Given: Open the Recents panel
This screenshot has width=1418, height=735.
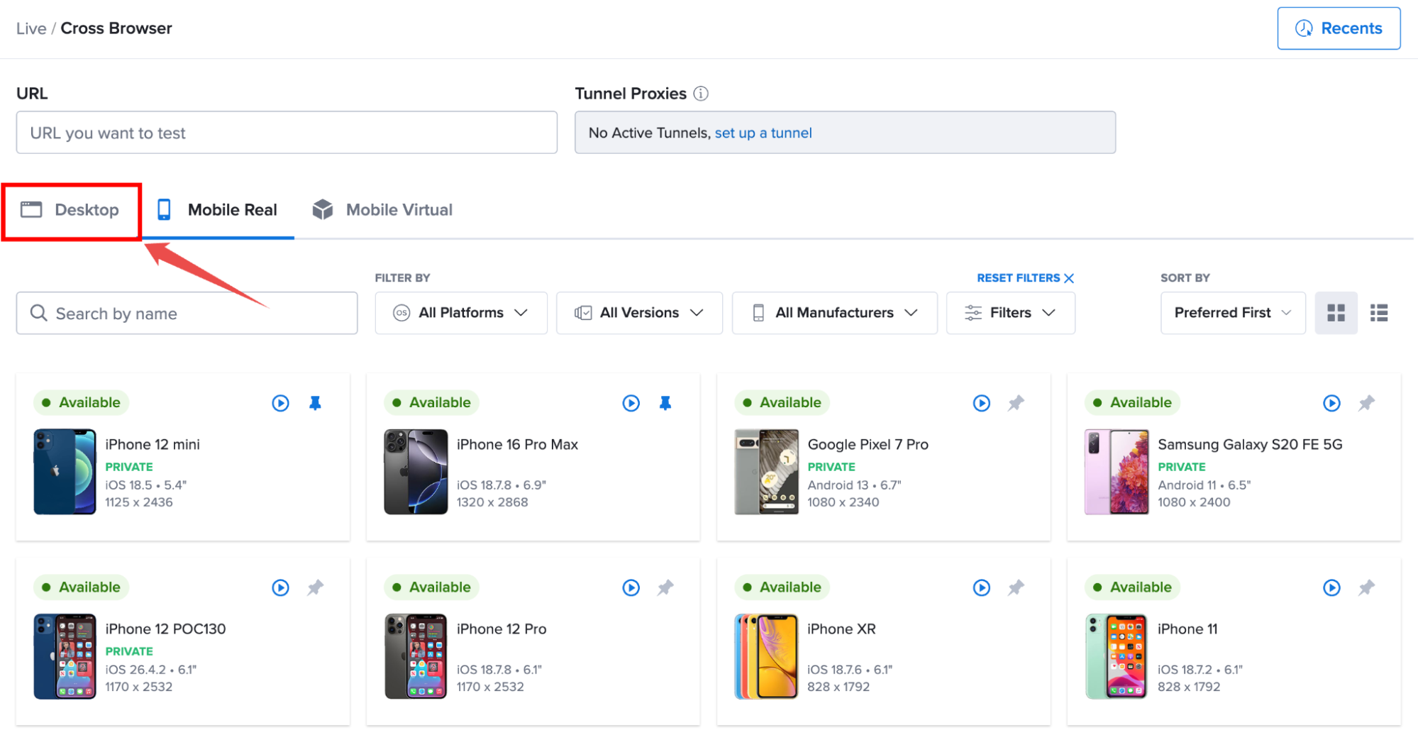Looking at the screenshot, I should point(1339,28).
